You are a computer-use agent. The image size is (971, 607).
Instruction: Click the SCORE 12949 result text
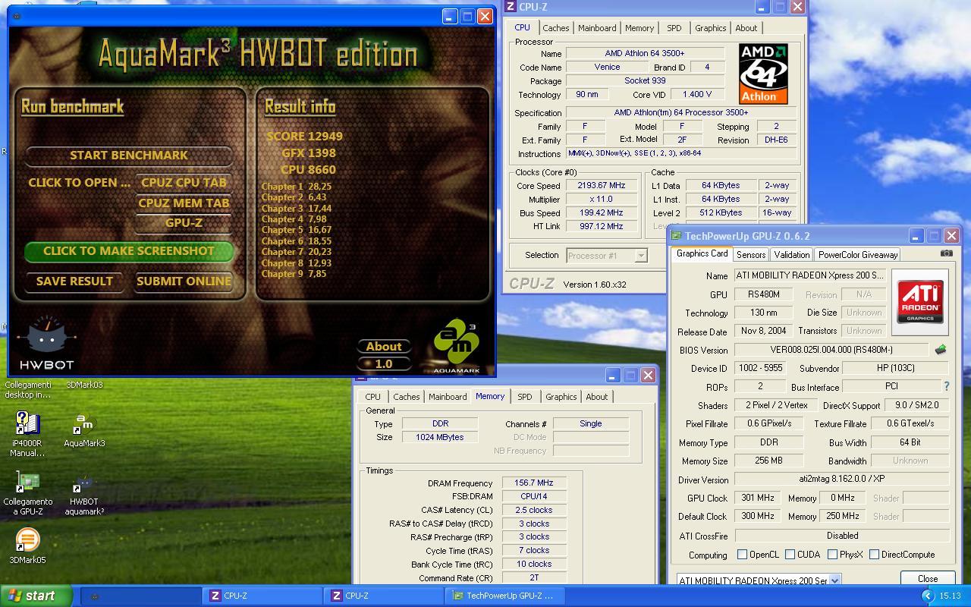click(x=304, y=136)
